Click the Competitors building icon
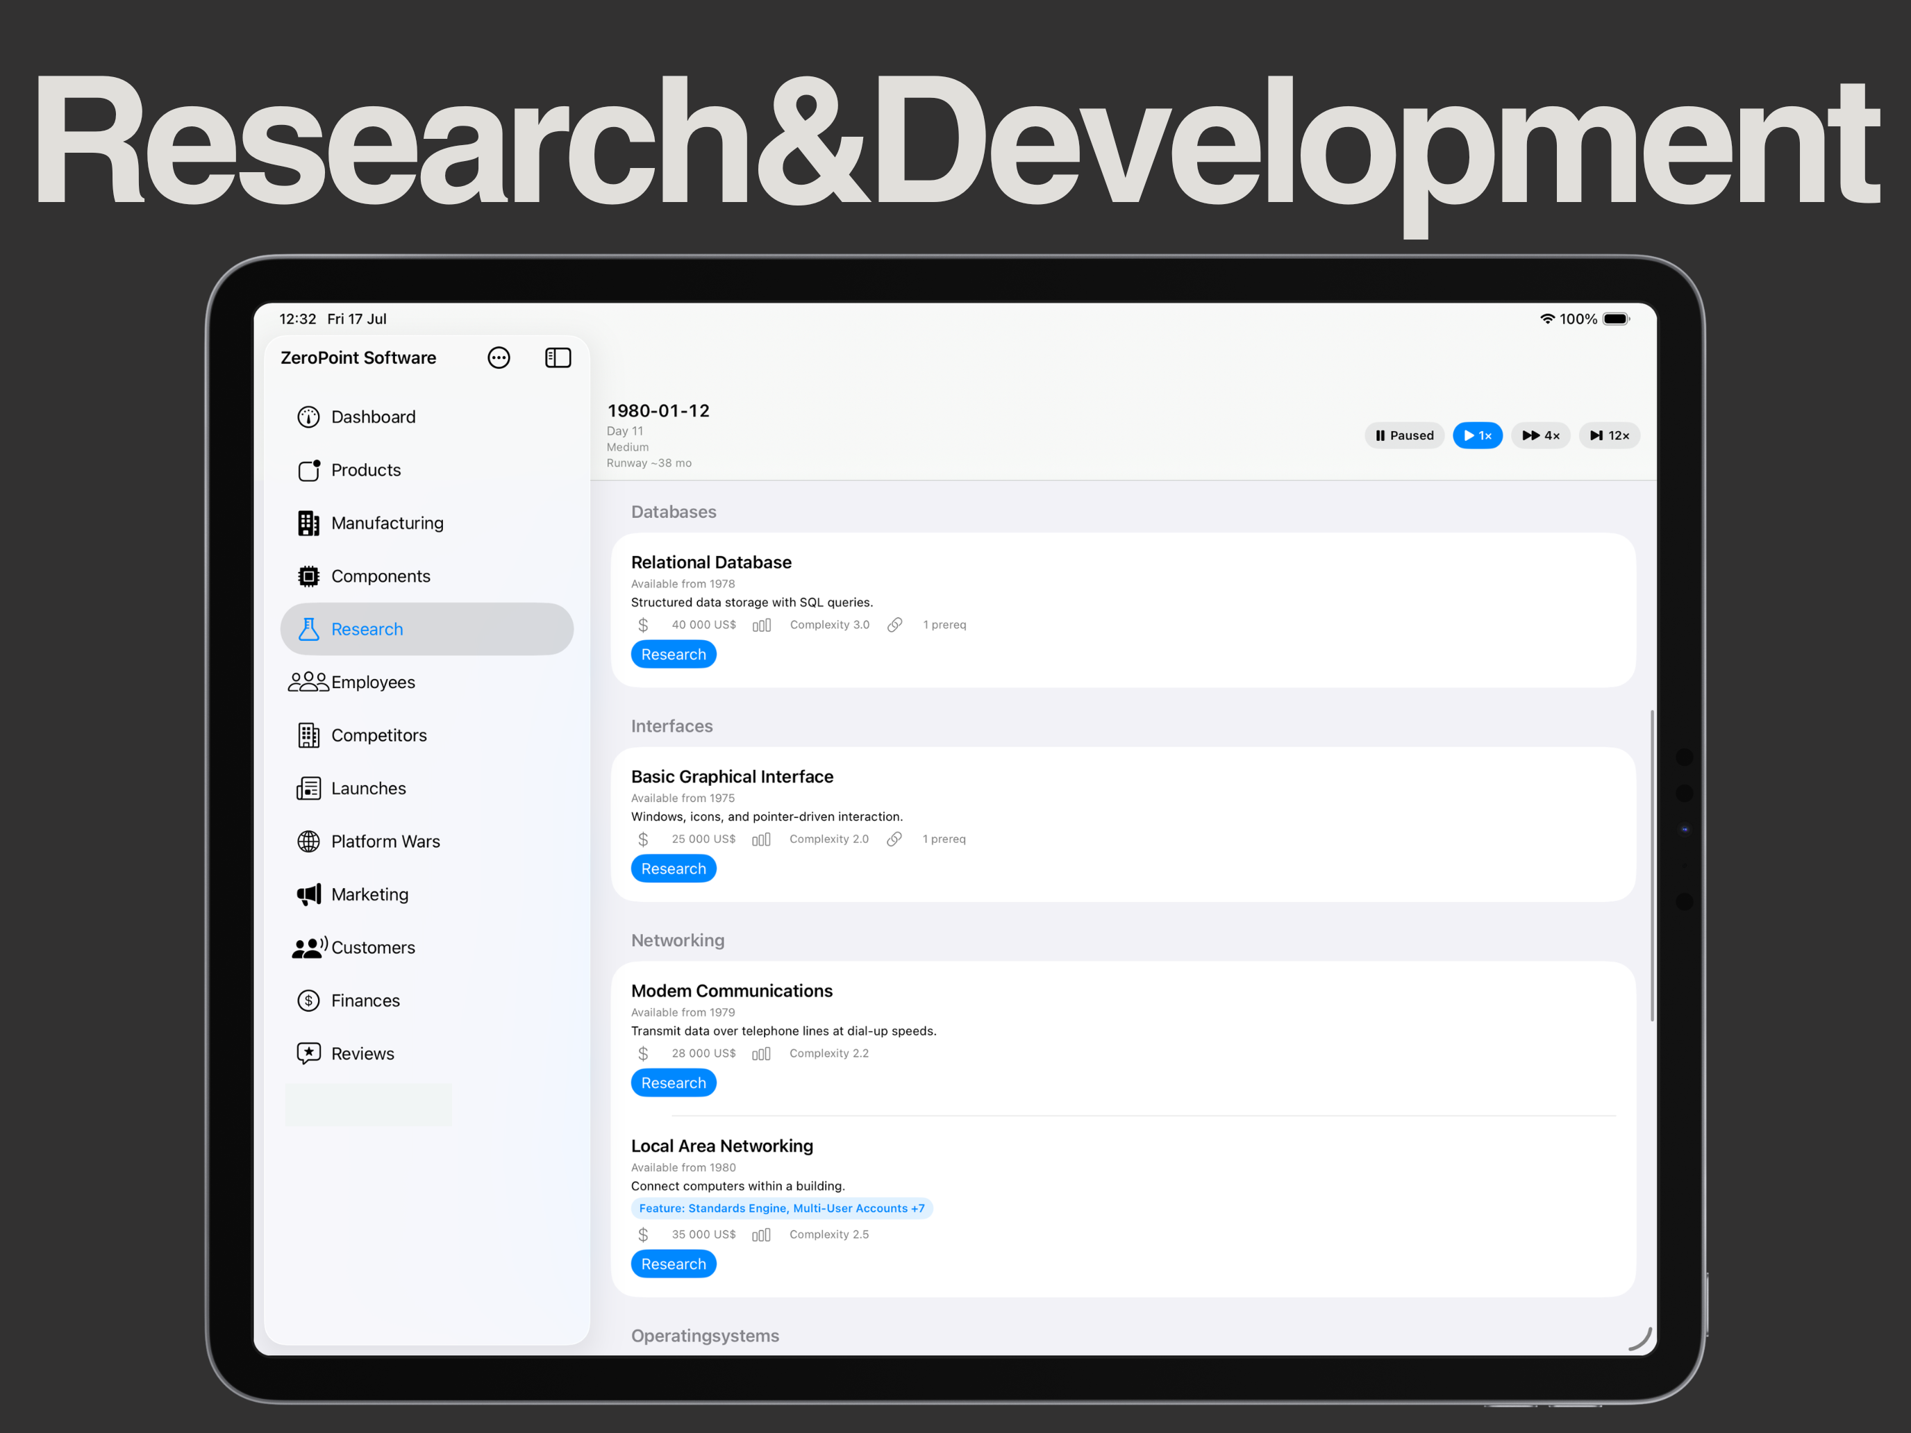Viewport: 1911px width, 1433px height. click(x=308, y=735)
